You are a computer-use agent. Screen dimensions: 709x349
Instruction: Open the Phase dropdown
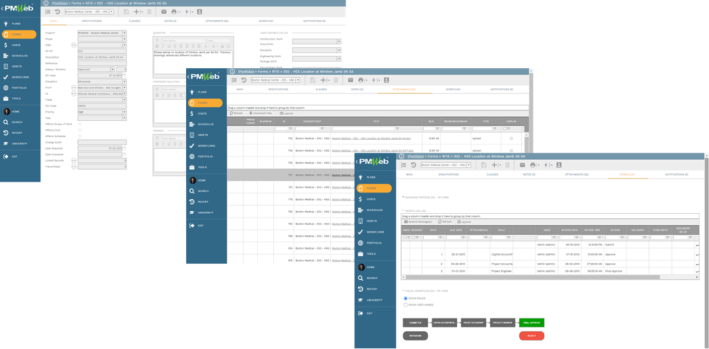[x=124, y=39]
